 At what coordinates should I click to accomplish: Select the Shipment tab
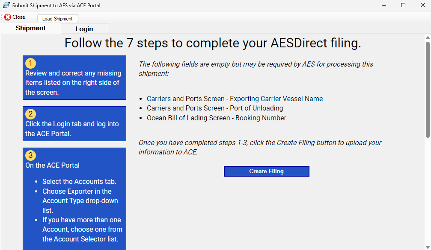tap(30, 28)
